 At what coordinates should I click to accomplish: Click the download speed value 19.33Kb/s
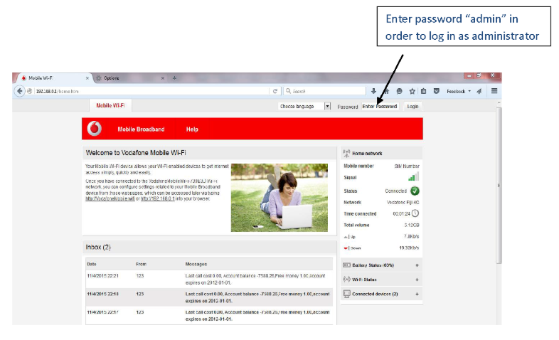(x=409, y=248)
